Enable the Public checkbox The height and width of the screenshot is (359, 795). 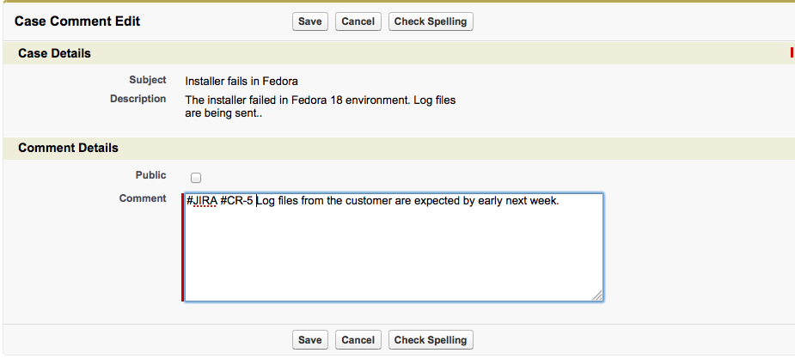pos(196,179)
